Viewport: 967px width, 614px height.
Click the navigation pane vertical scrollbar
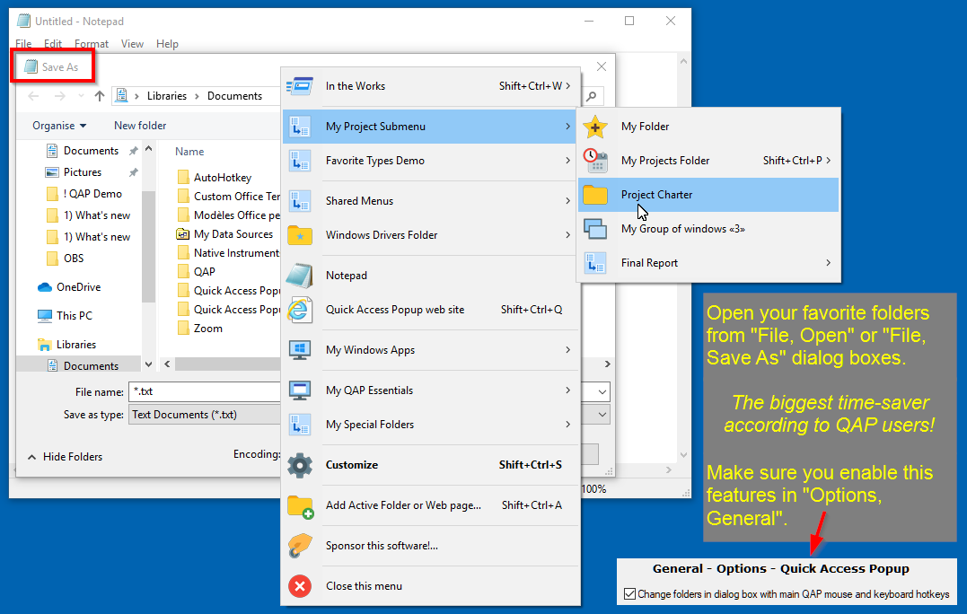coord(148,247)
